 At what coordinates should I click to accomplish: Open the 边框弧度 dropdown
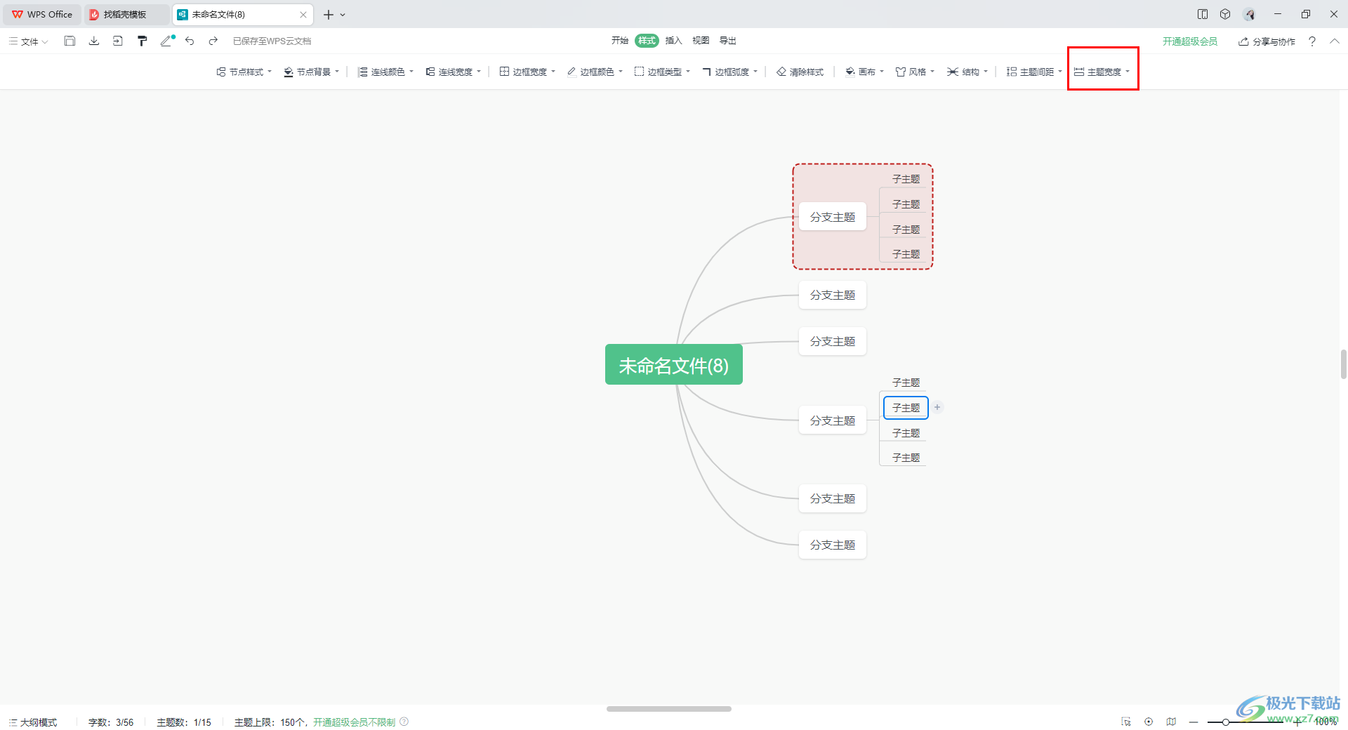click(x=729, y=72)
